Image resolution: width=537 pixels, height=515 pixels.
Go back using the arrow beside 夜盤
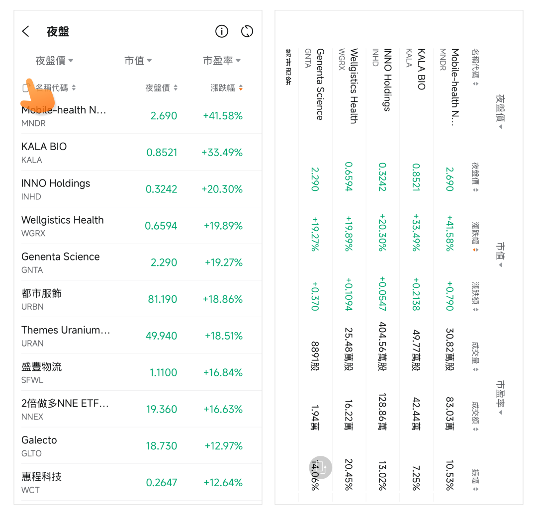click(26, 32)
